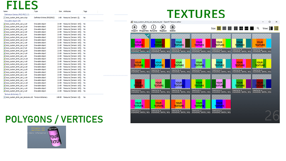Collapse the Texture dictionary group header
This screenshot has height=161, width=286.
click(12, 94)
